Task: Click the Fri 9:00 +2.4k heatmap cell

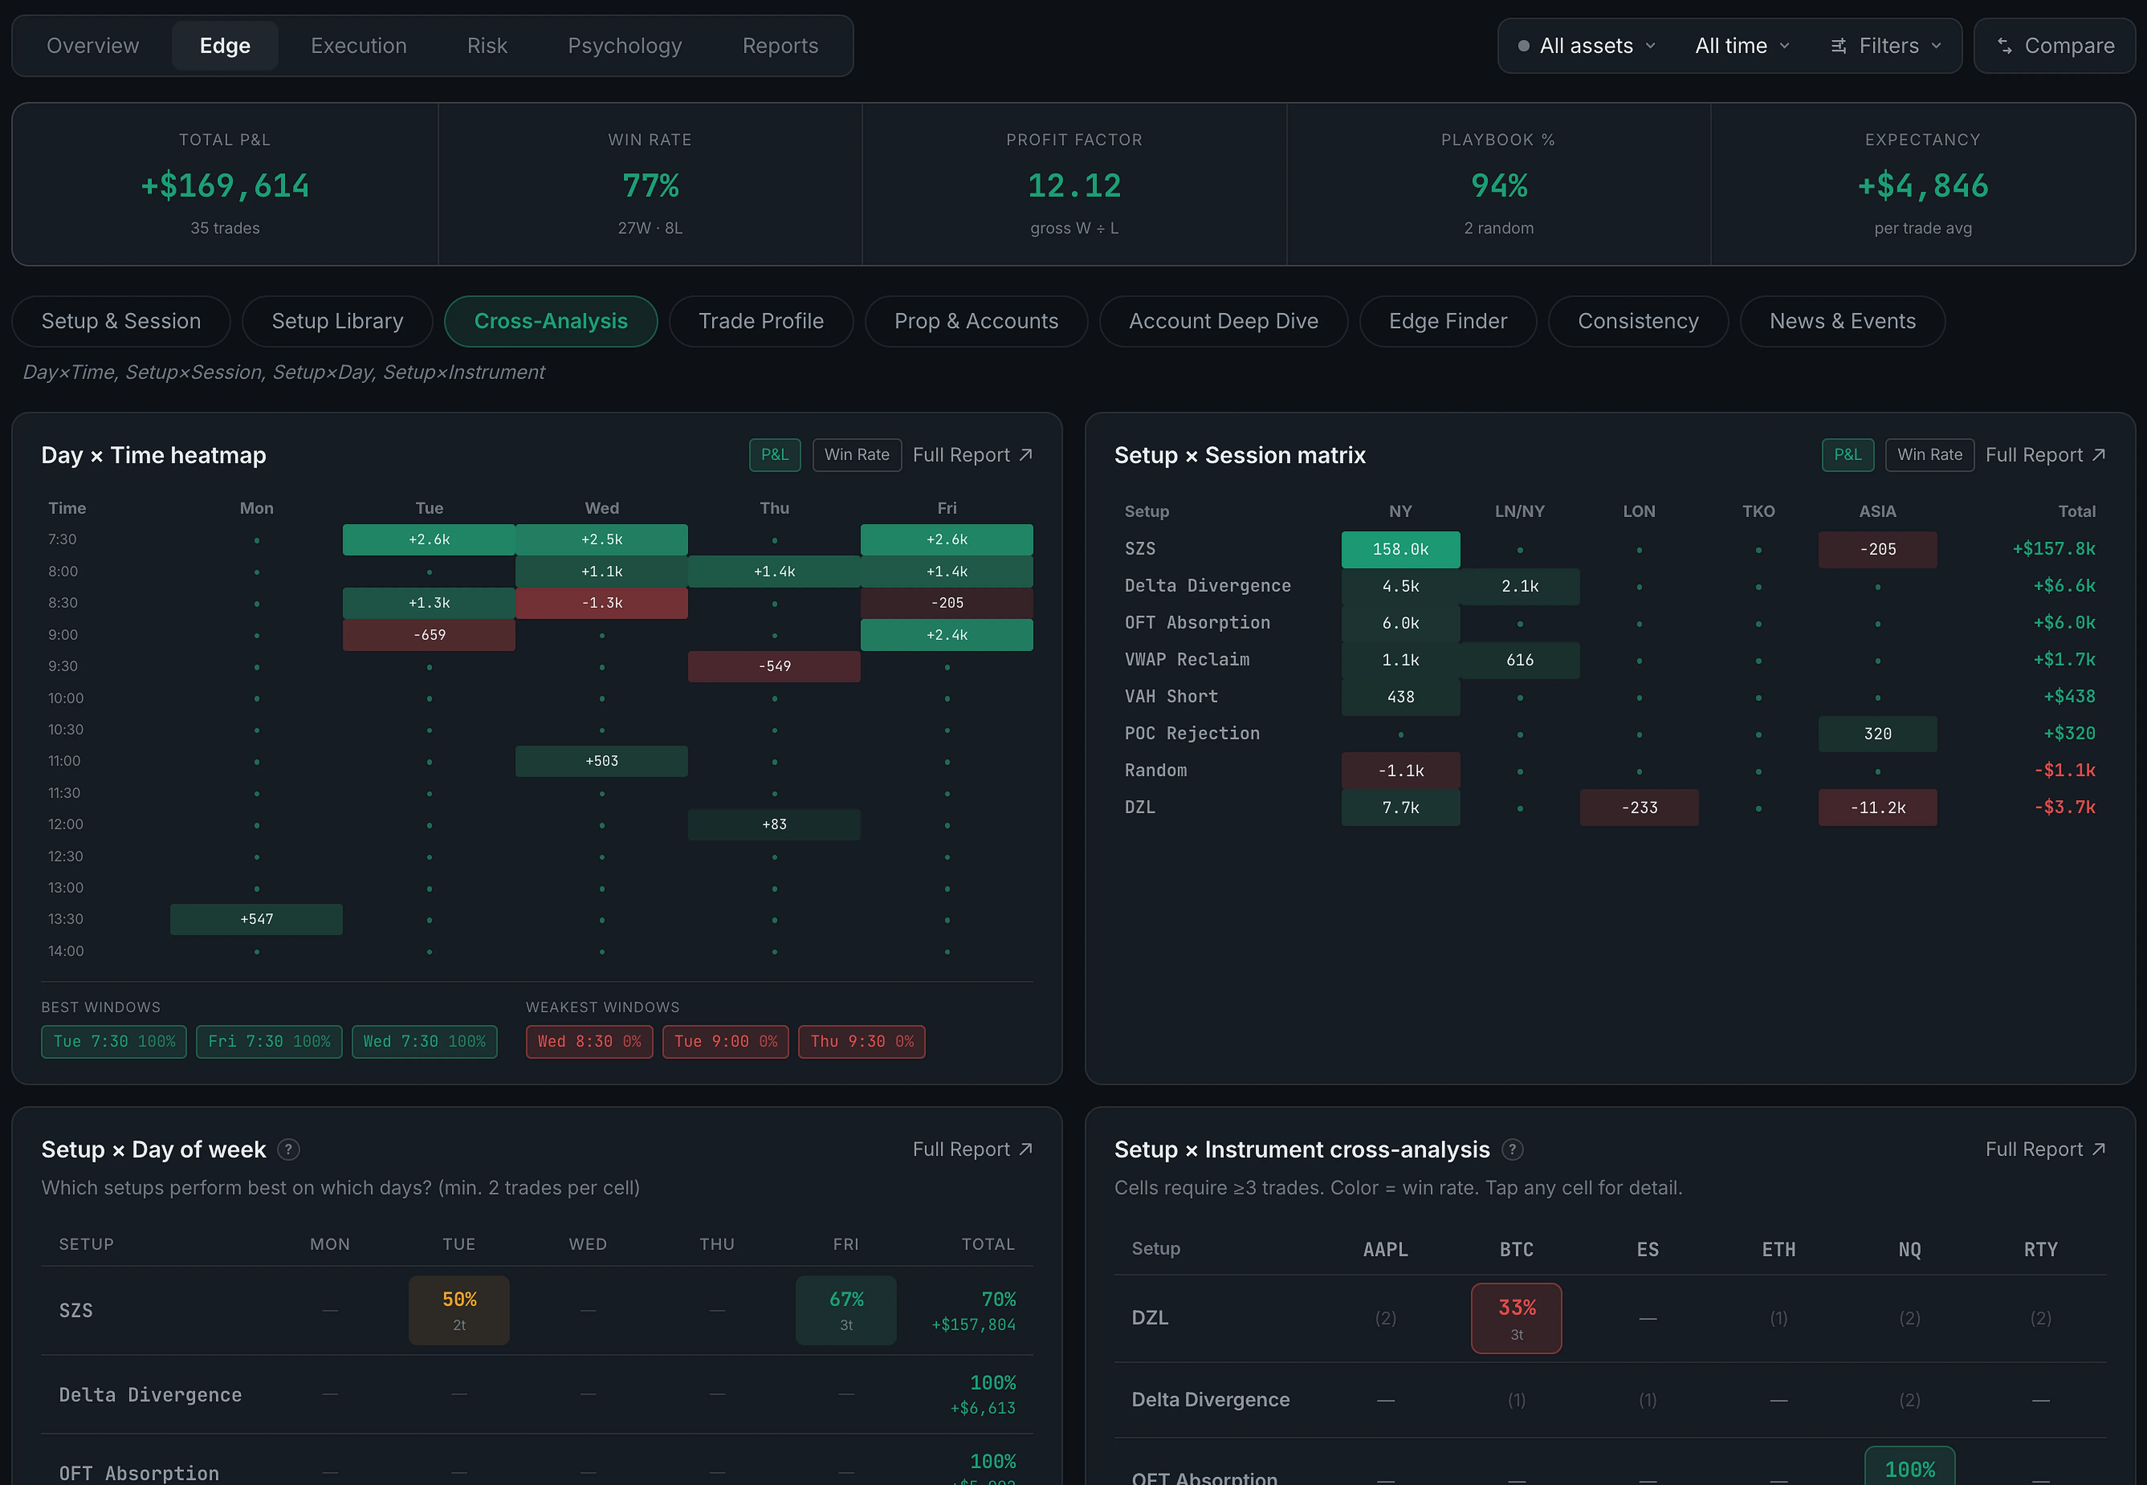Action: pyautogui.click(x=947, y=635)
